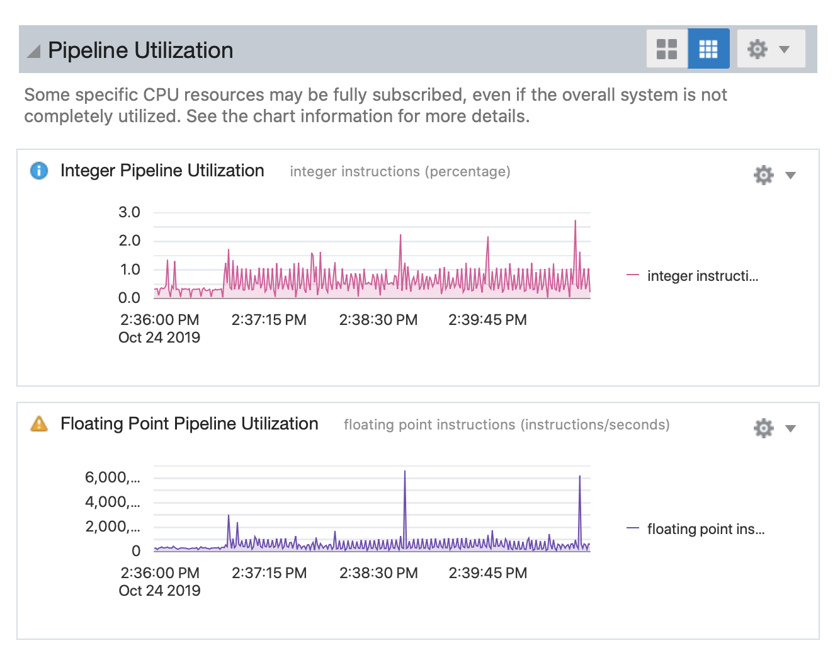Select the detailed grid layout view
This screenshot has width=840, height=660.
tap(708, 48)
